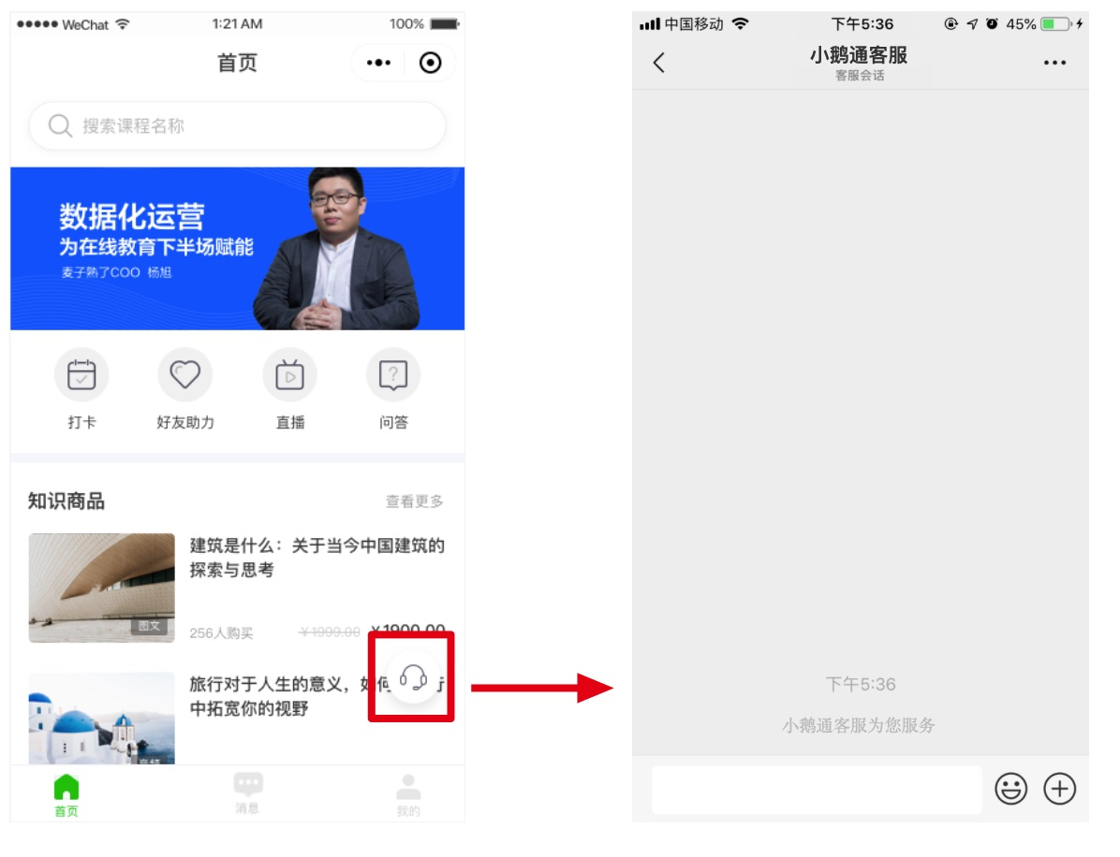1120x857 pixels.
Task: Open the 打卡 check-in icon
Action: (81, 375)
